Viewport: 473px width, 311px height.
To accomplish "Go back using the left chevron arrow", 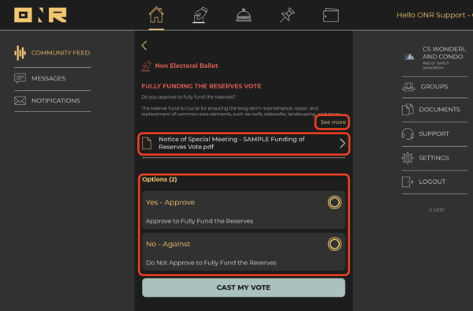I will (x=144, y=46).
